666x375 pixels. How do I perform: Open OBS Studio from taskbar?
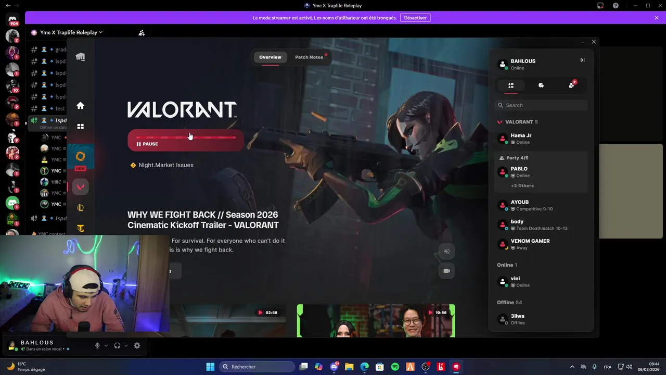pos(426,367)
